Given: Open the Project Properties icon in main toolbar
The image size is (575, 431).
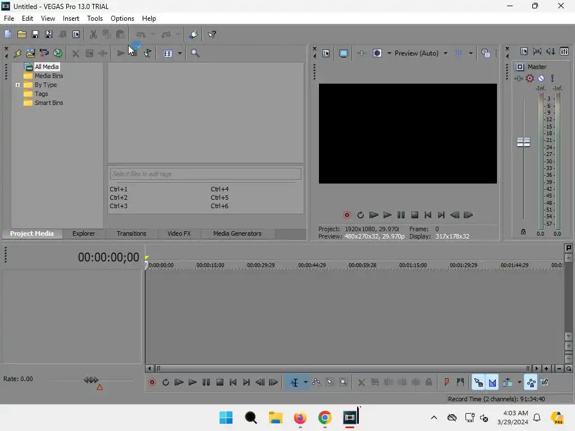Looking at the screenshot, I should pyautogui.click(x=76, y=34).
